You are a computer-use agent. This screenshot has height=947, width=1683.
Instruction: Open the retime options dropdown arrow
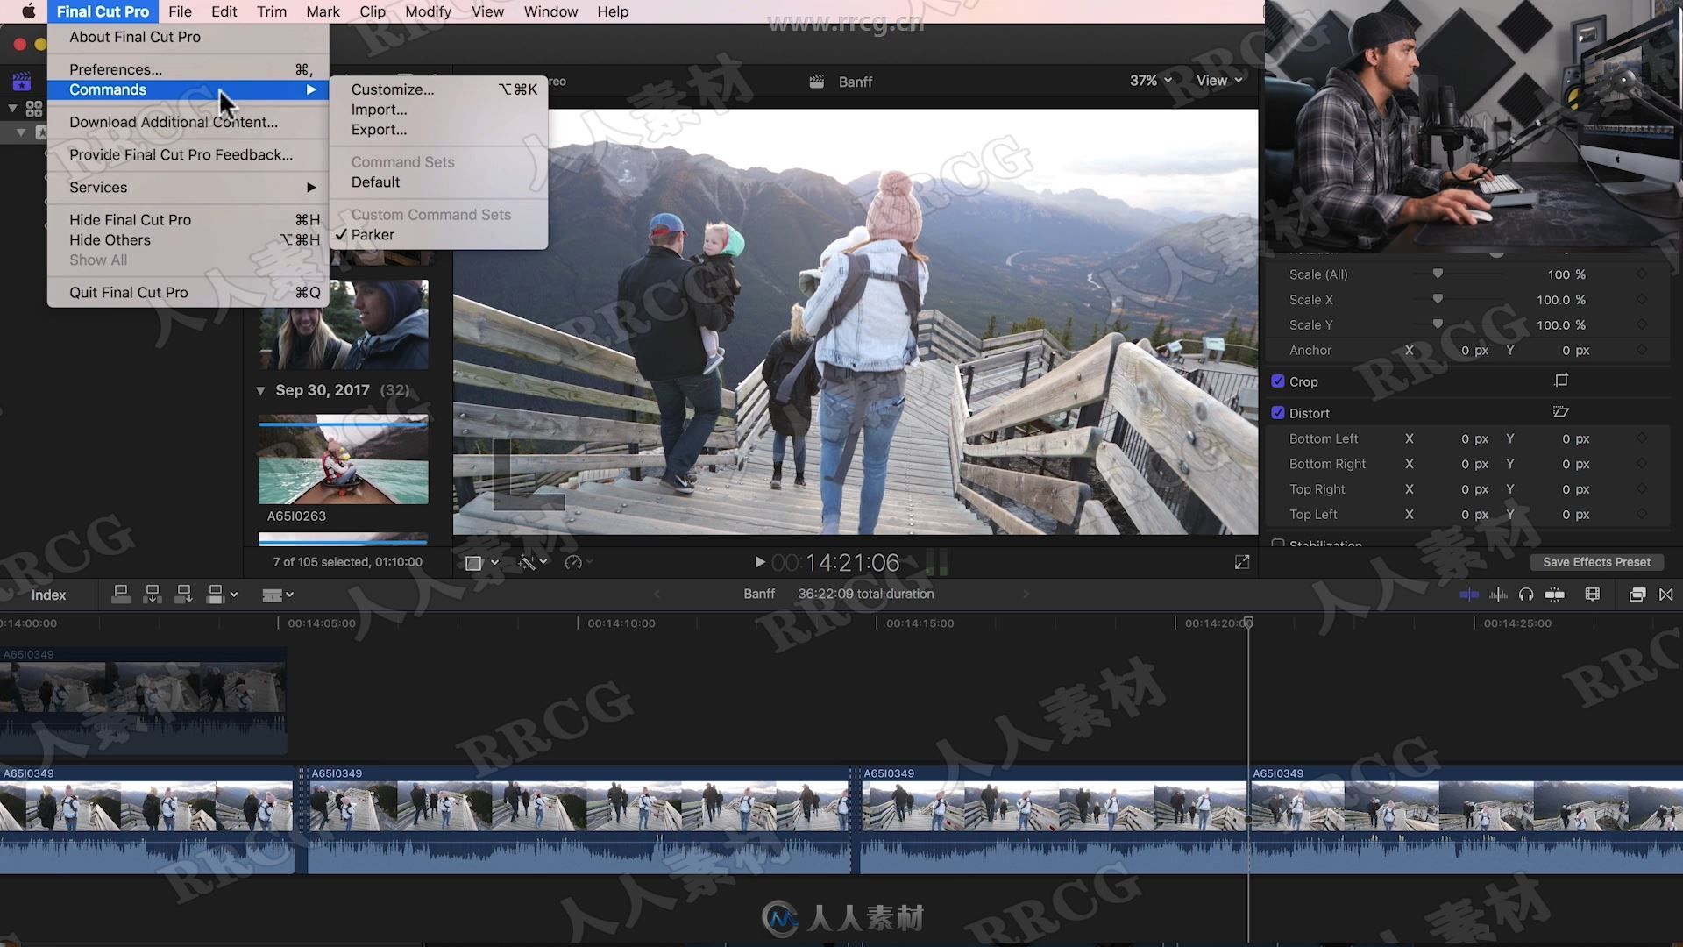[590, 562]
